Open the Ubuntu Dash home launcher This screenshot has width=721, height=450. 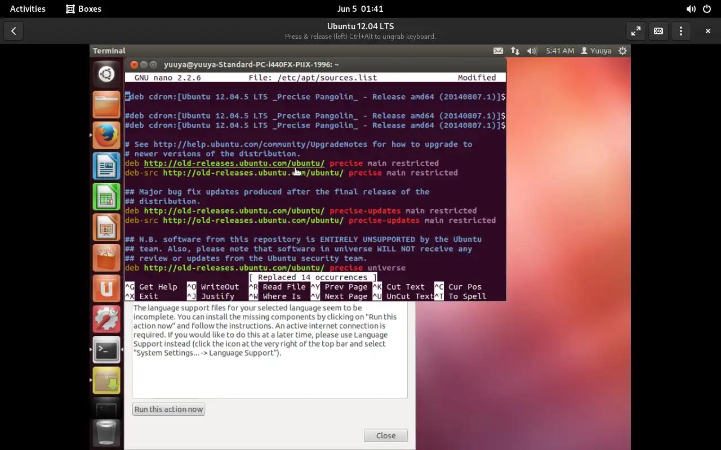106,74
